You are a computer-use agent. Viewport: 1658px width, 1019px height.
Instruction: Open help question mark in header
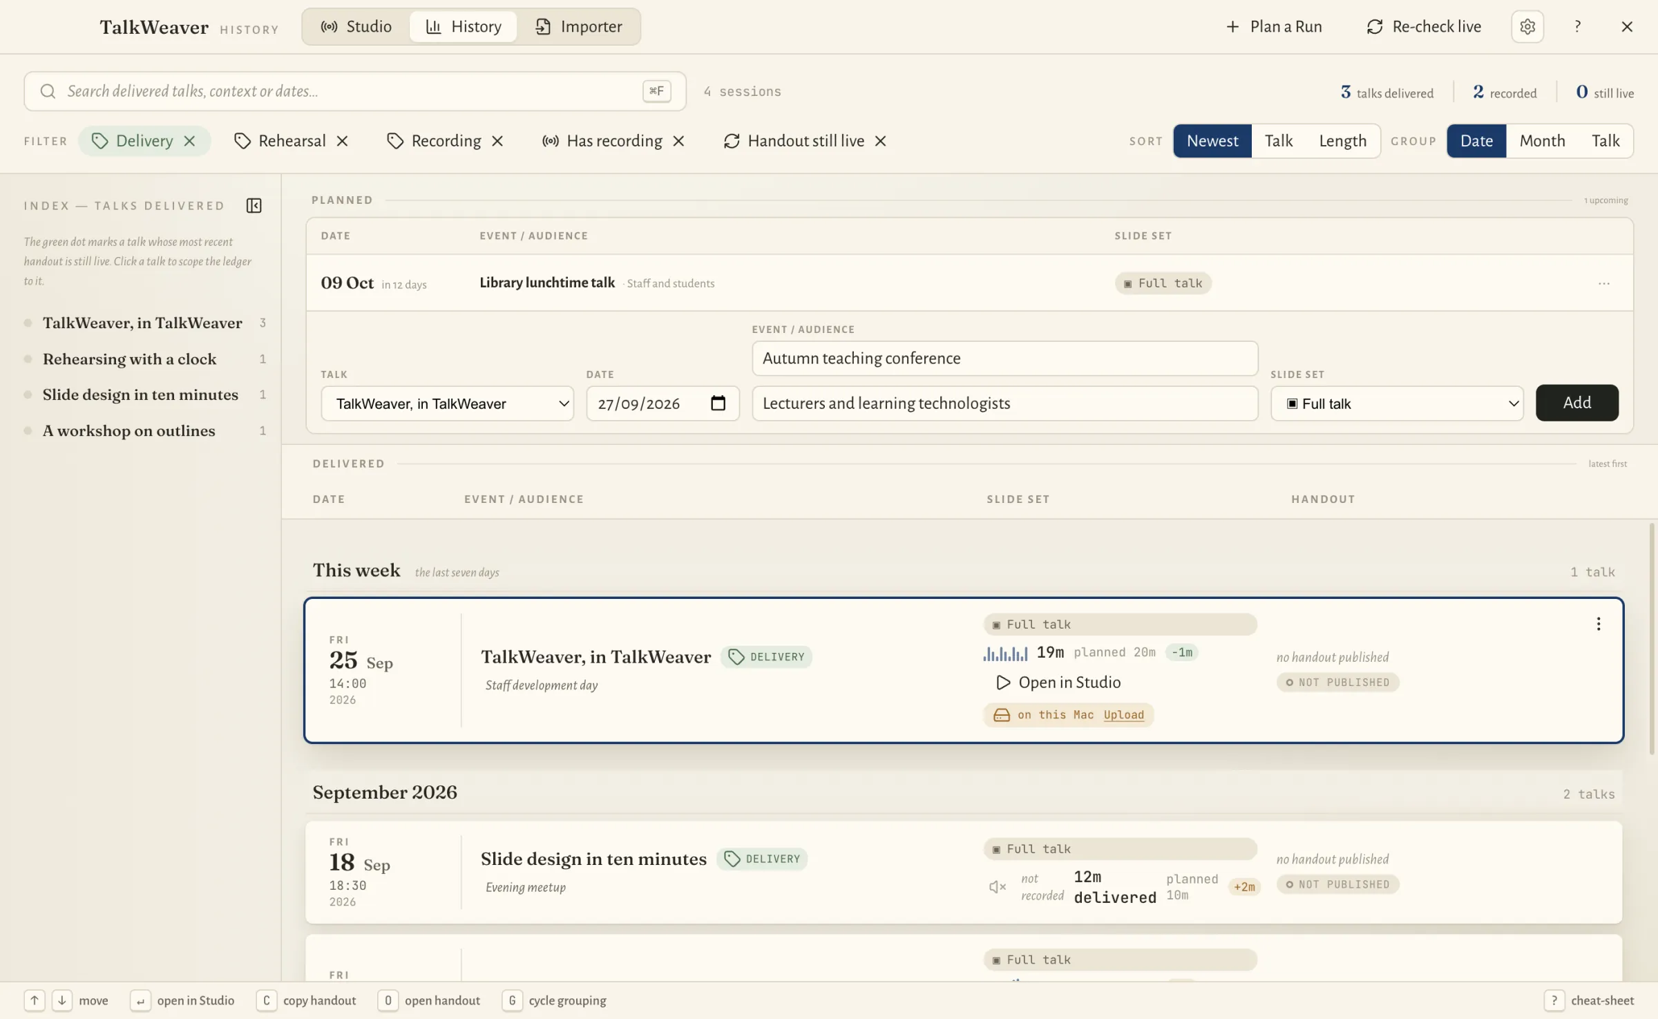pyautogui.click(x=1577, y=26)
